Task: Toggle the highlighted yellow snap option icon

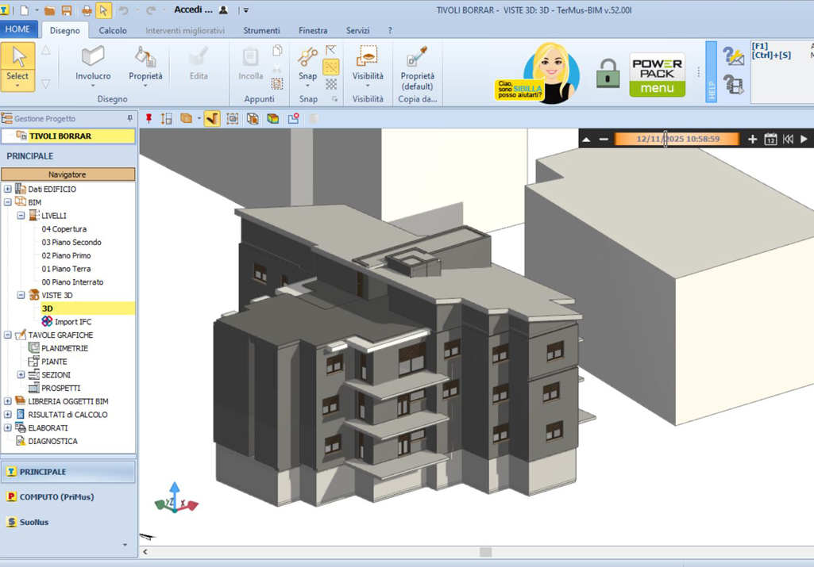Action: 330,67
